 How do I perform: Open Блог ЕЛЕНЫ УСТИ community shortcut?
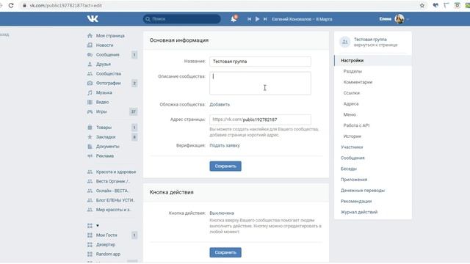(115, 200)
